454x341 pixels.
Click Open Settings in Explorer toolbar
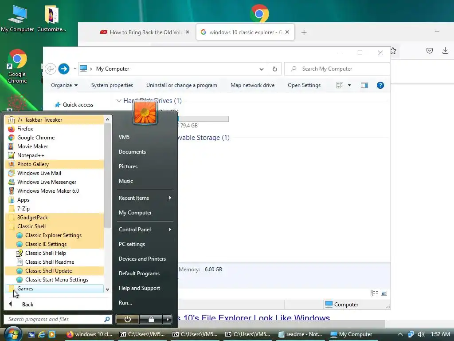tap(304, 85)
